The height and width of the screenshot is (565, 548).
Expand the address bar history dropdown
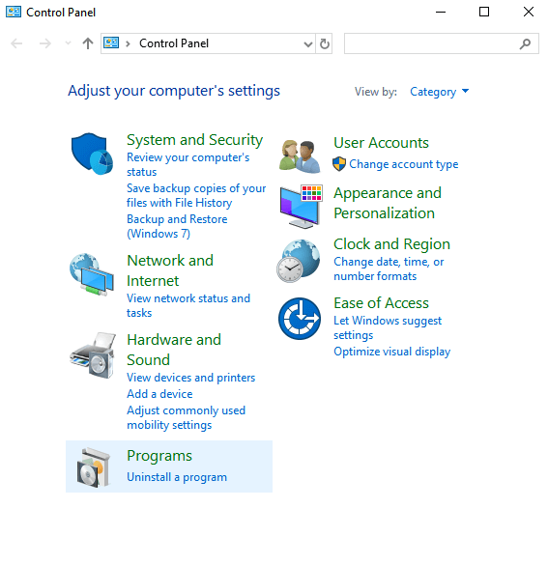pos(308,44)
